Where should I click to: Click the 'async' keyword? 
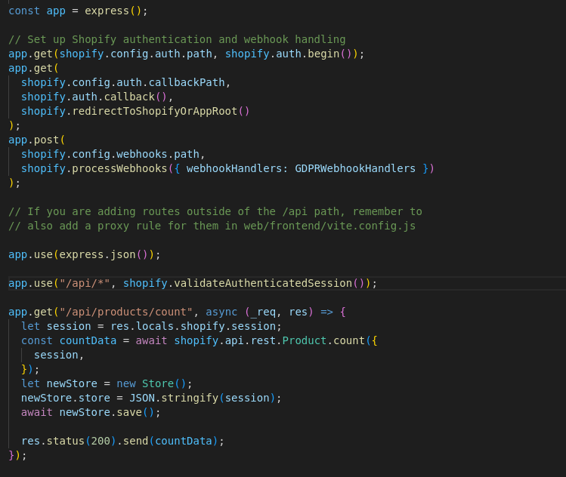pos(221,312)
